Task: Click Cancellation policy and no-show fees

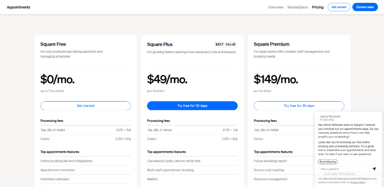Action: pyautogui.click(x=174, y=161)
